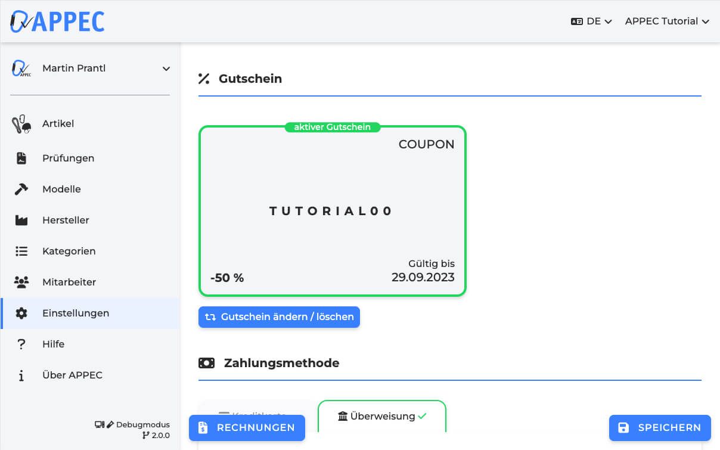Open Hilfe using the question mark icon
The image size is (720, 450).
click(21, 344)
